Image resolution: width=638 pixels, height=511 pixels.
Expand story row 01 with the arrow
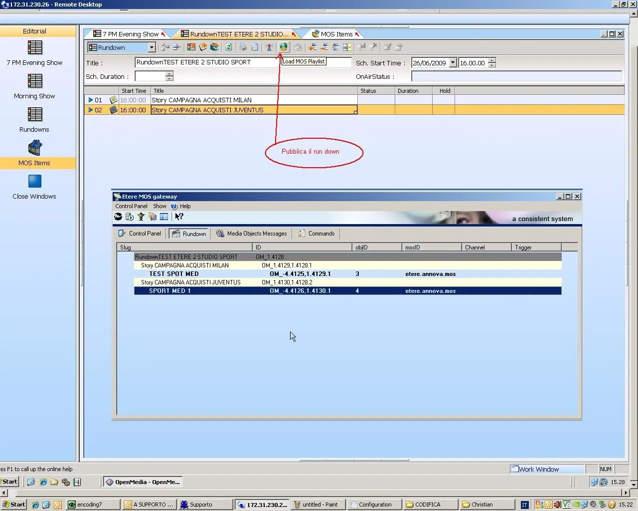90,100
